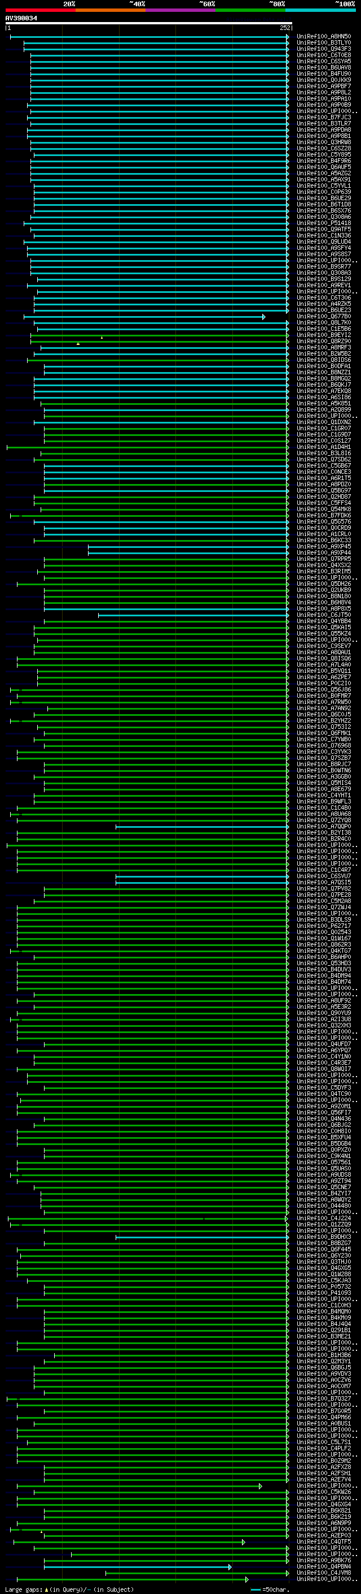Click hit label UniRef100_A7EKQ8

pyautogui.click(x=324, y=391)
